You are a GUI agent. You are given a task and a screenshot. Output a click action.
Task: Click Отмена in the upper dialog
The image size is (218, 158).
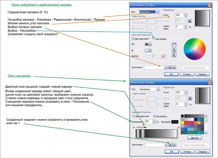click(x=187, y=74)
